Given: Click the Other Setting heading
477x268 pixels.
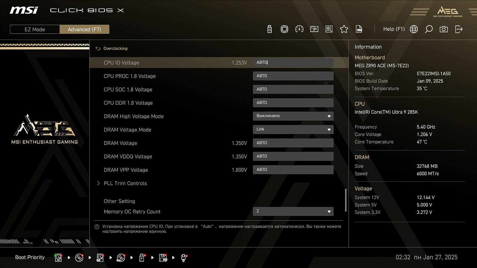Looking at the screenshot, I should (x=119, y=201).
